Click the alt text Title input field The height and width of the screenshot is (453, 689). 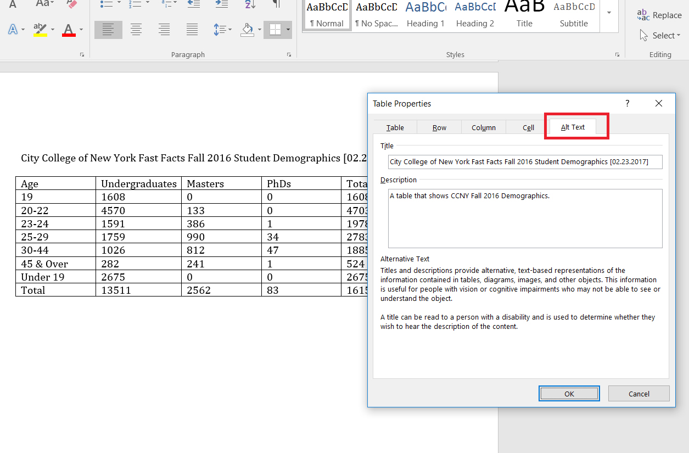[525, 162]
